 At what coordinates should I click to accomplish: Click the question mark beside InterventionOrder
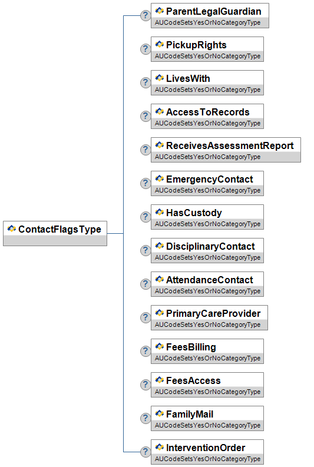(x=146, y=452)
